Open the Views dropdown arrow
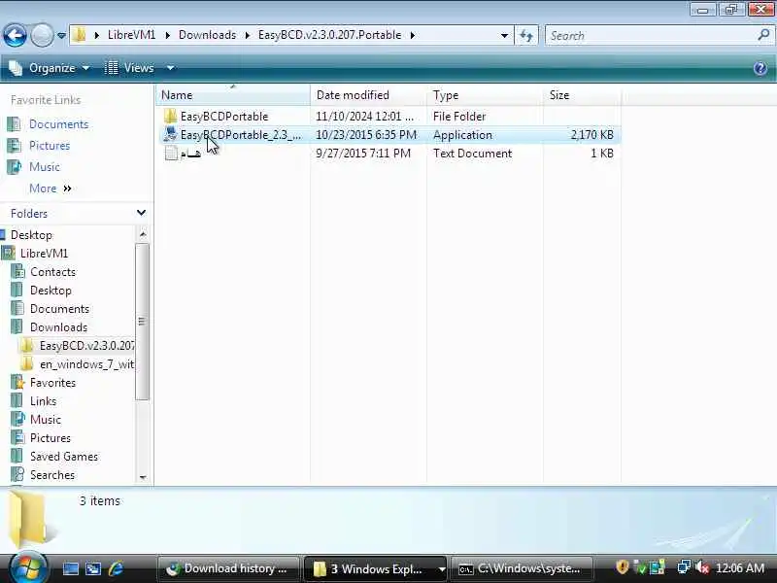The image size is (777, 583). 170,68
